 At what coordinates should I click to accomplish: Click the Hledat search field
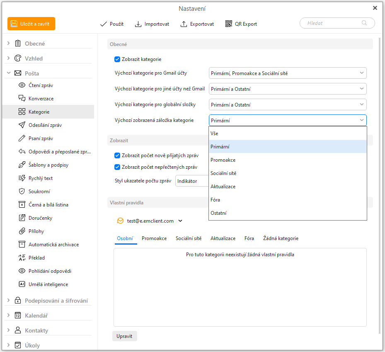(x=333, y=23)
